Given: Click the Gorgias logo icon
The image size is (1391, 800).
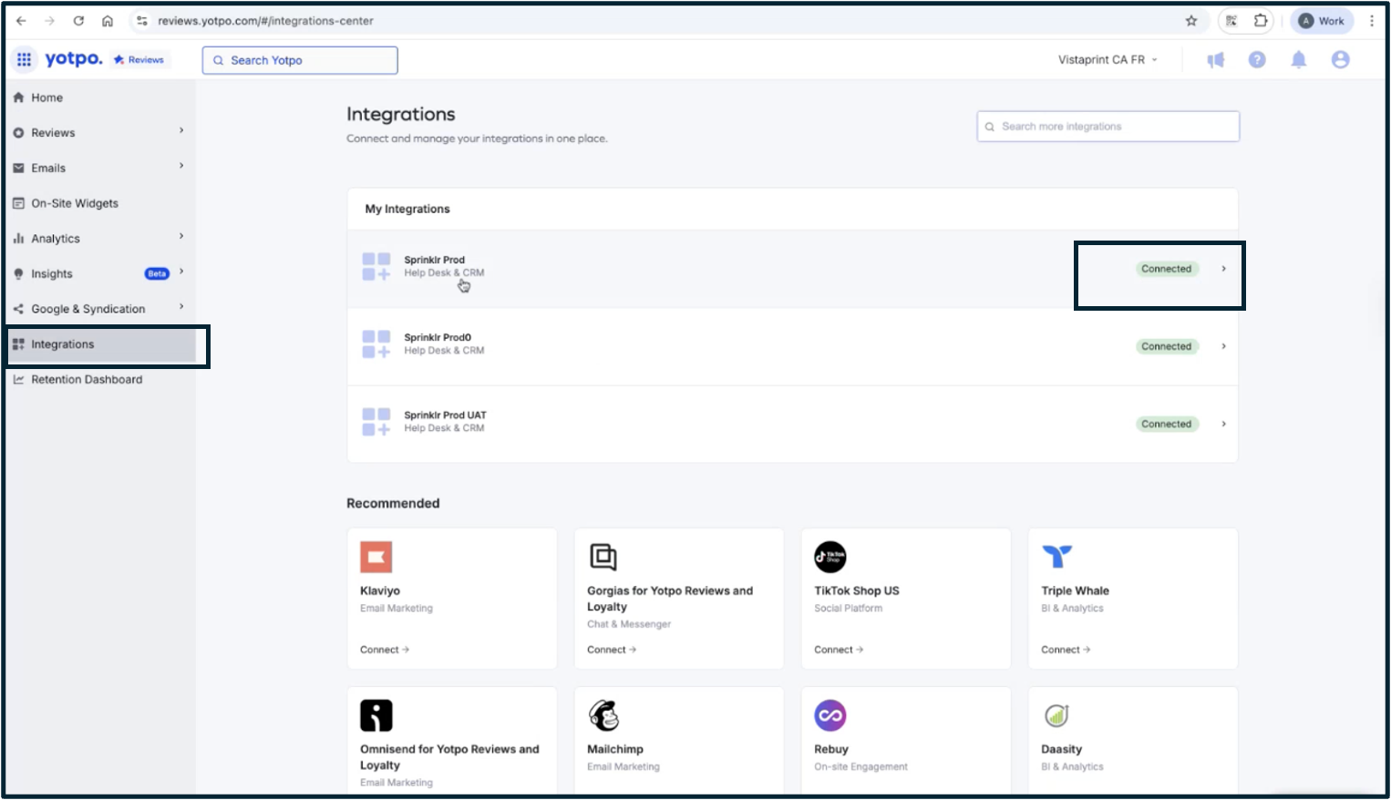Looking at the screenshot, I should point(603,557).
